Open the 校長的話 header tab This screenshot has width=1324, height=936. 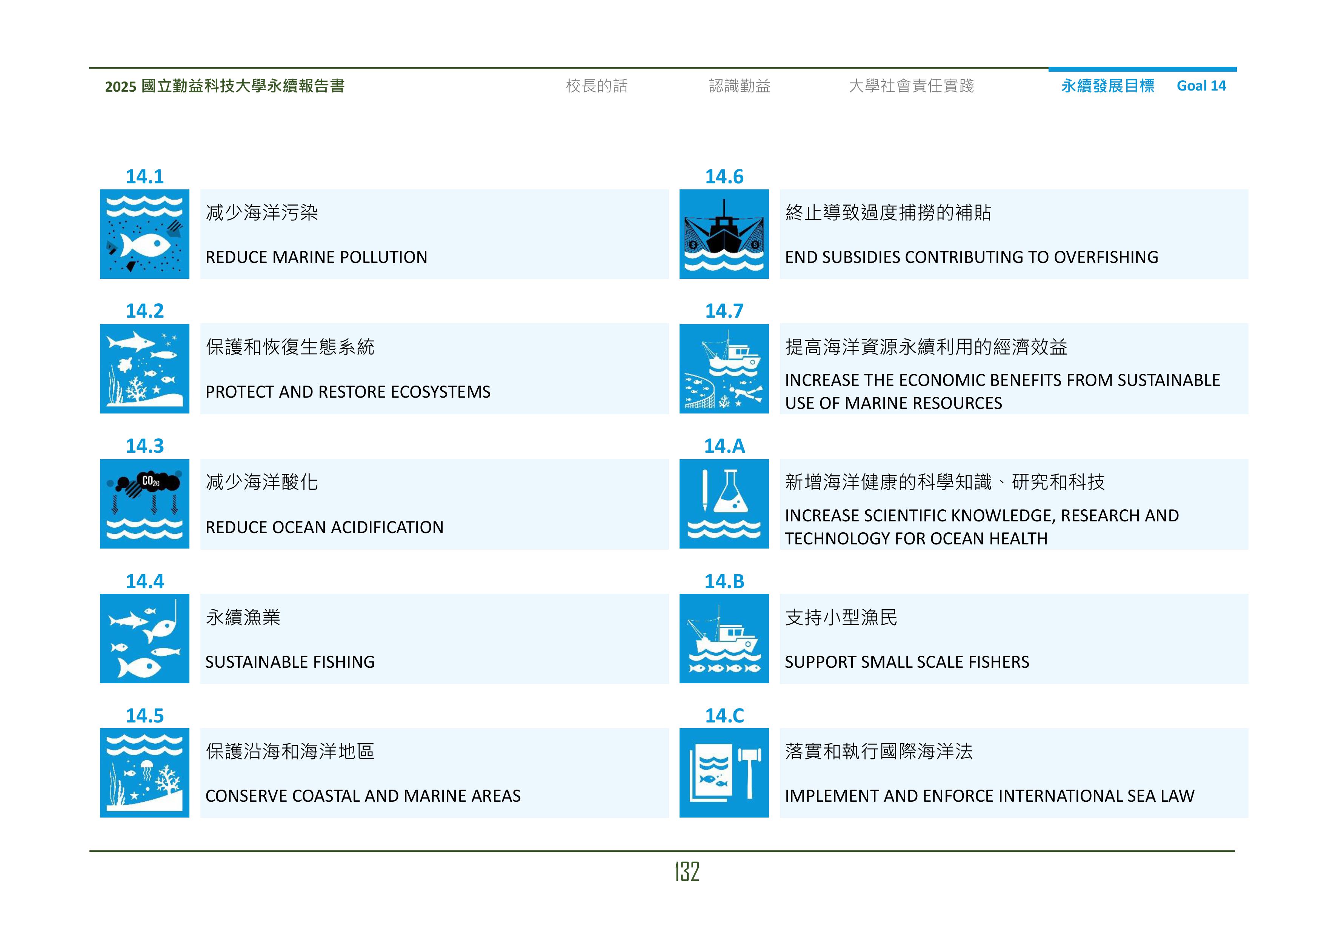(596, 86)
